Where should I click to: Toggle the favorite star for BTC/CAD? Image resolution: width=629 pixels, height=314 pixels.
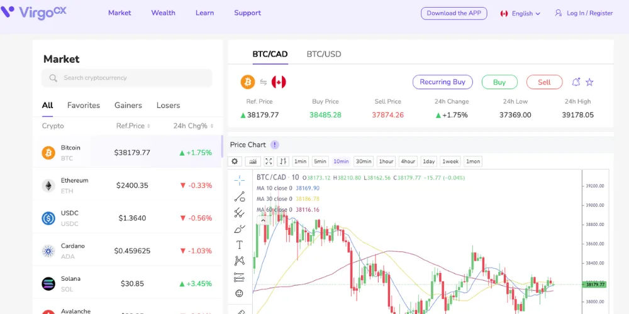coord(589,82)
